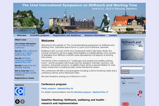Click the Kronborg castle header banner
The height and width of the screenshot is (106, 159).
79,18
